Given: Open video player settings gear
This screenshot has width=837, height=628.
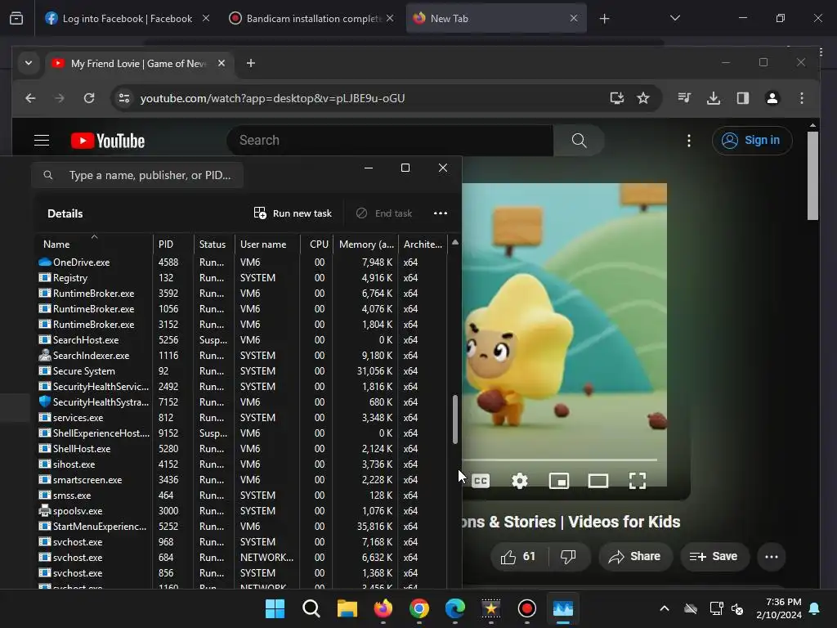Looking at the screenshot, I should tap(519, 481).
